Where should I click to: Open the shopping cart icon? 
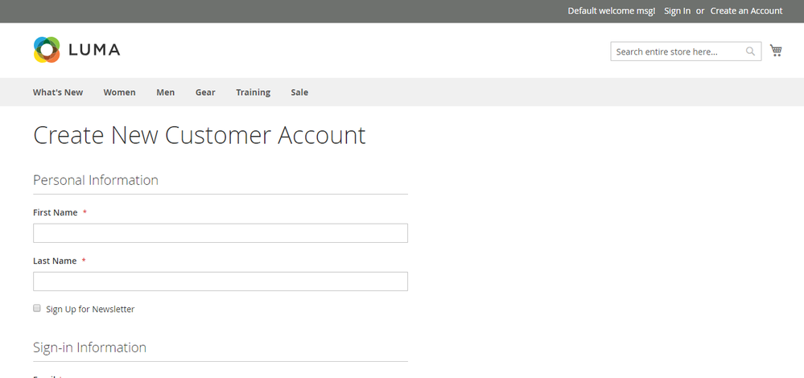776,51
